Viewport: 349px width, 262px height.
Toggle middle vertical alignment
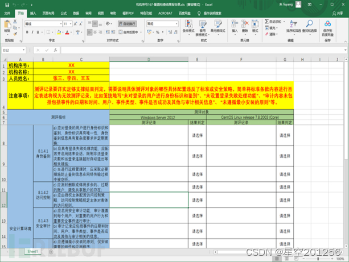pyautogui.click(x=95, y=24)
